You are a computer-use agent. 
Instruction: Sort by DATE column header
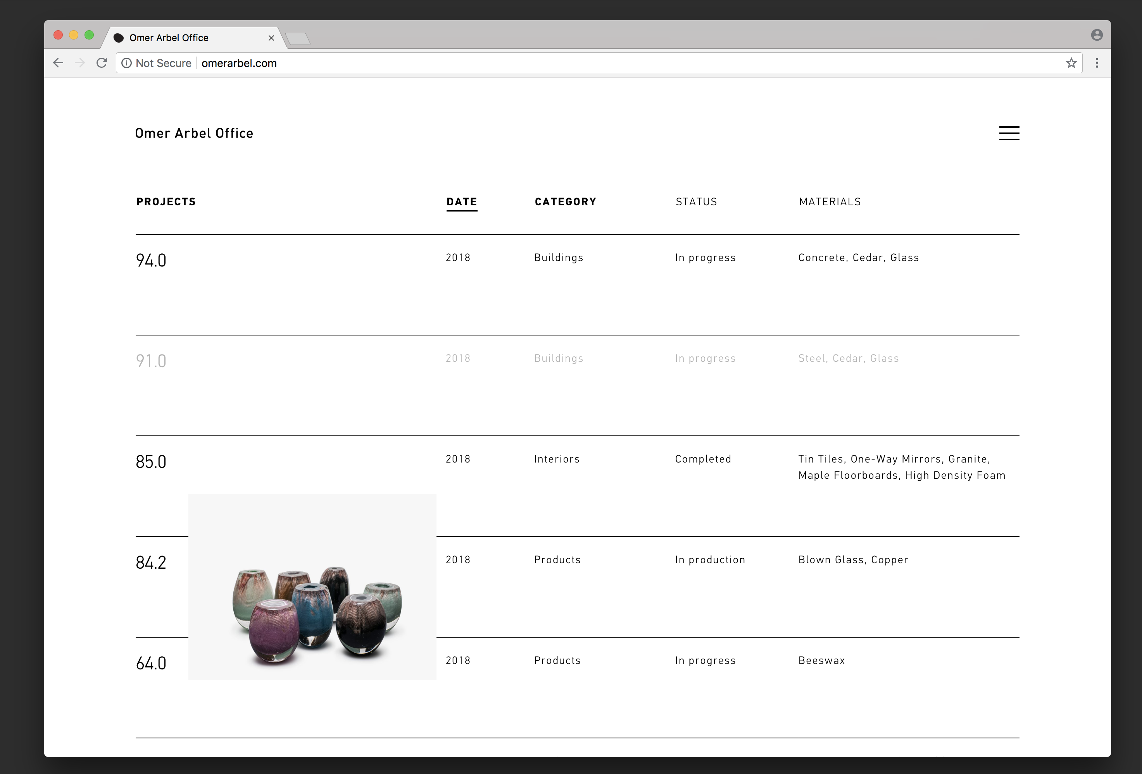(462, 202)
